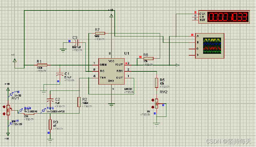Click RV1 upper red increment button
Image resolution: width=256 pixels, height=147 pixels.
pos(4,107)
